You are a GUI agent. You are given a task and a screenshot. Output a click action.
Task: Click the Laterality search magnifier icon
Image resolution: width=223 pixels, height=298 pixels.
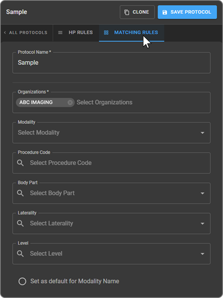20,223
